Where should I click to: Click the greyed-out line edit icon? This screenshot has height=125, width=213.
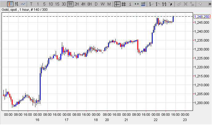[x=179, y=4]
